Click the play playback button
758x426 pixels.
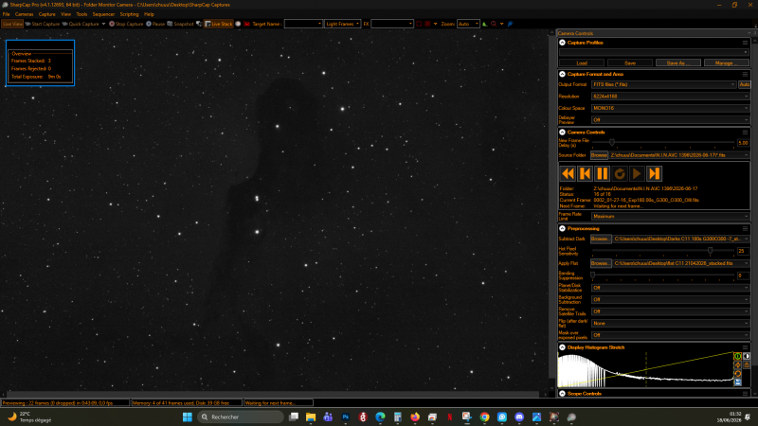click(x=637, y=173)
